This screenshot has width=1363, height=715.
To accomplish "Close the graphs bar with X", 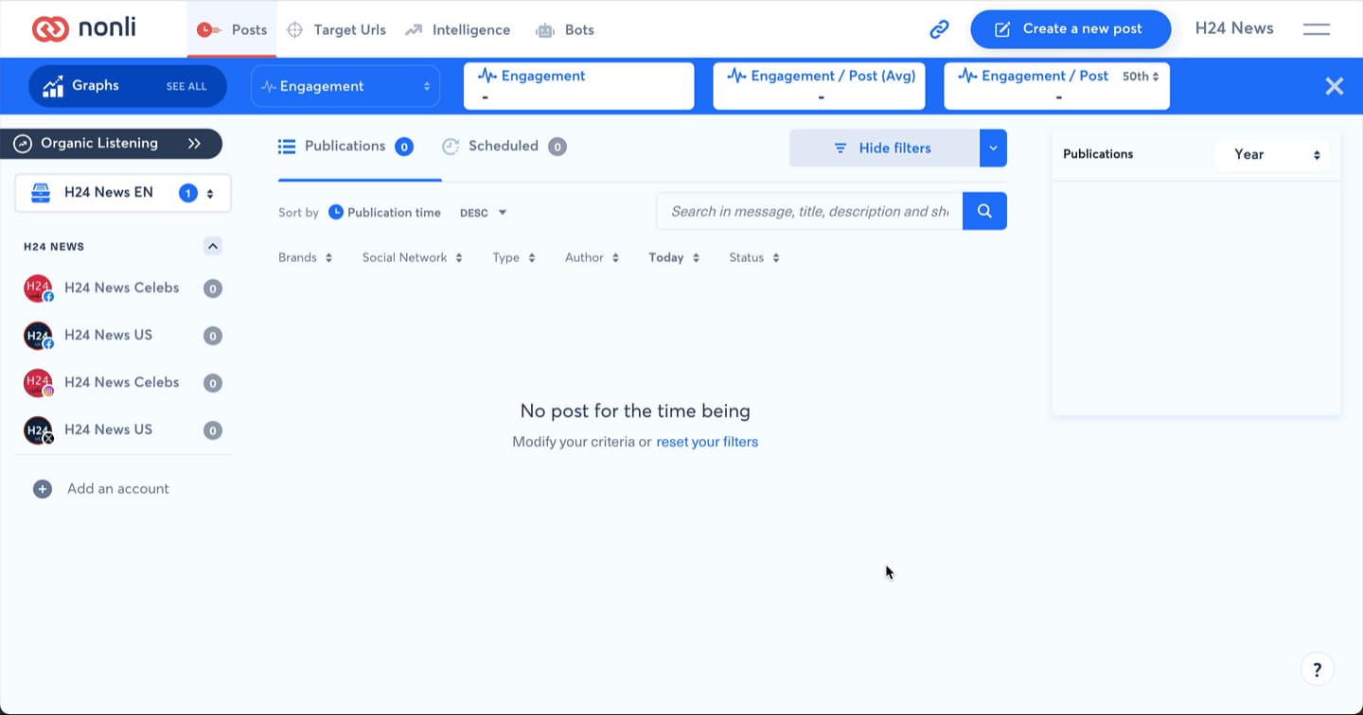I will tap(1335, 86).
